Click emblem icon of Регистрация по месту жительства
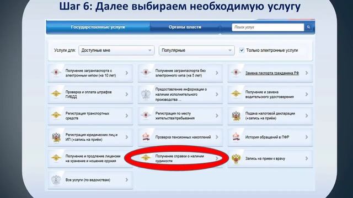Screen dimensions: 353x198 pyautogui.click(x=146, y=115)
